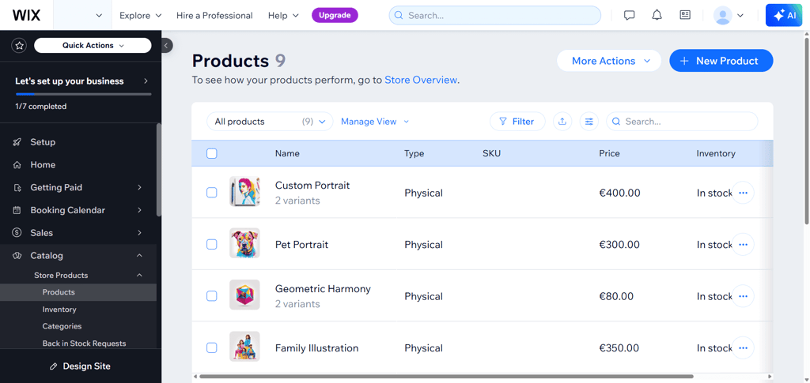This screenshot has width=810, height=383.
Task: Open the All products view dropdown
Action: 270,122
